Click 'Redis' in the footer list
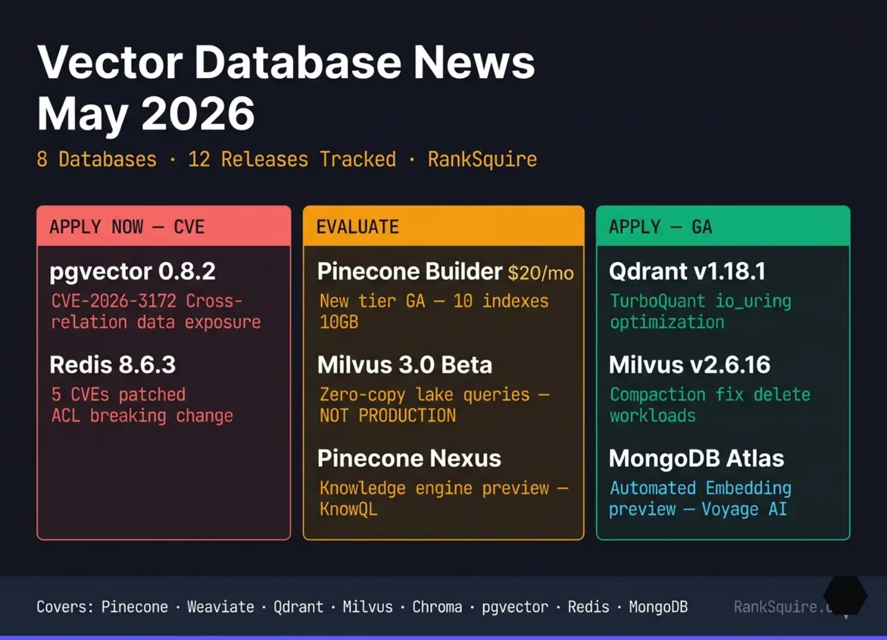 (x=588, y=607)
